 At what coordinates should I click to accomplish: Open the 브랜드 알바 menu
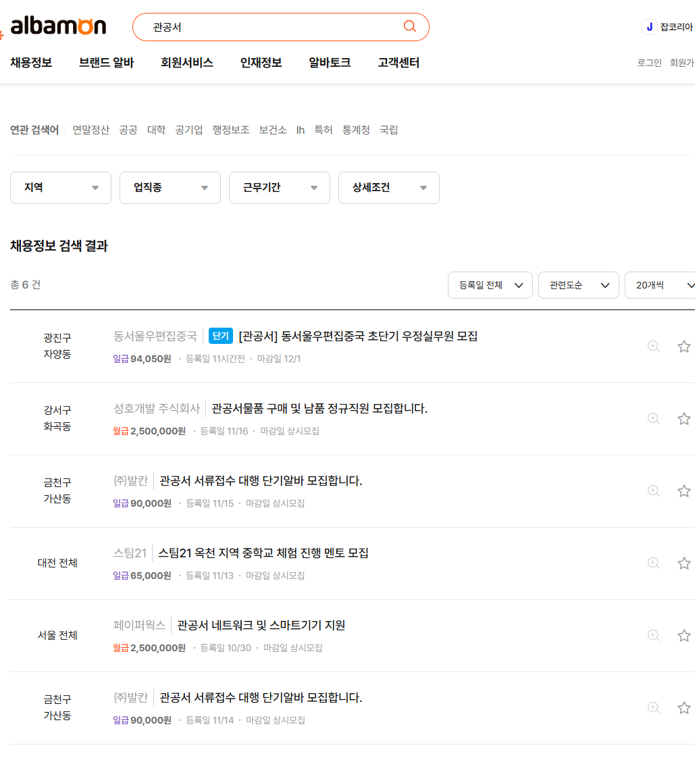[x=106, y=63]
